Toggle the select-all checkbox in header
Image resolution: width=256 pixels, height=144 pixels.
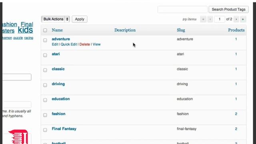click(x=45, y=30)
